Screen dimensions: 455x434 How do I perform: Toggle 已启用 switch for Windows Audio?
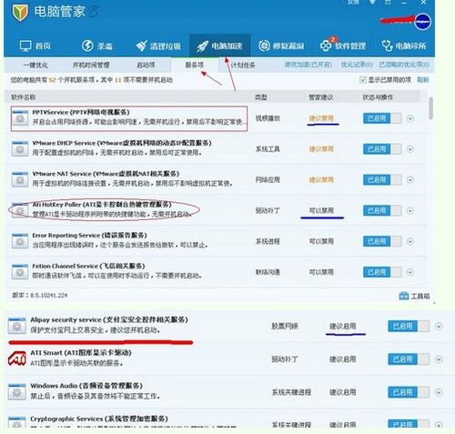click(x=409, y=392)
